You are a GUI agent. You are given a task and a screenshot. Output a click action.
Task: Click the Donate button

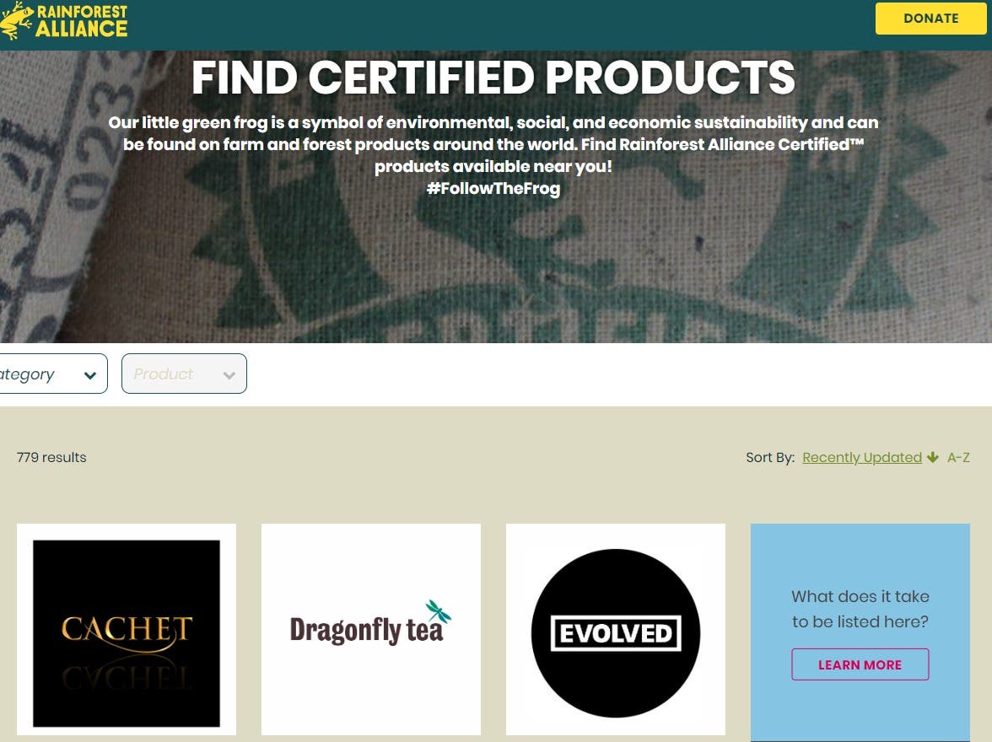(x=930, y=19)
